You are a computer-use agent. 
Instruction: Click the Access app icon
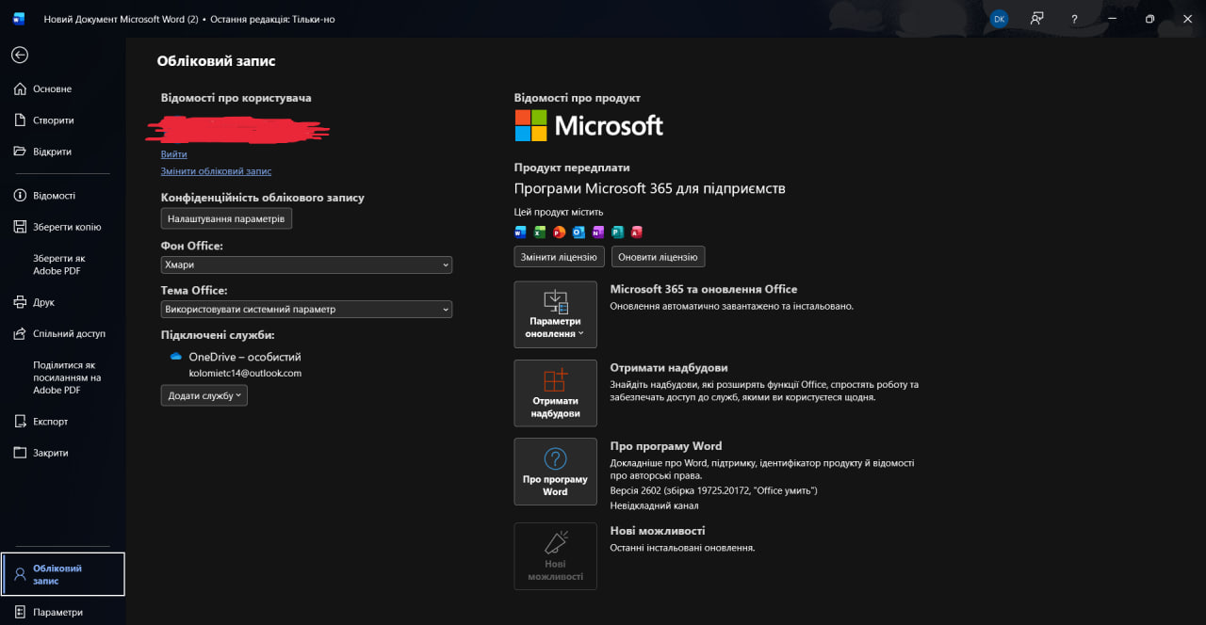tap(637, 232)
